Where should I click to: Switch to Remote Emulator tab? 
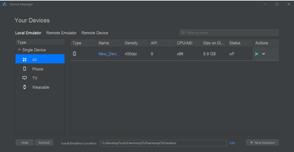pos(61,33)
